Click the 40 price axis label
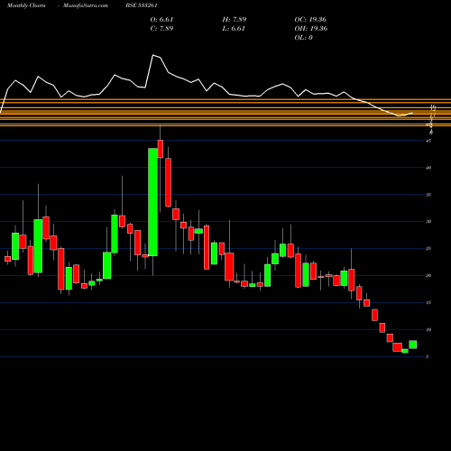 pos(428,168)
